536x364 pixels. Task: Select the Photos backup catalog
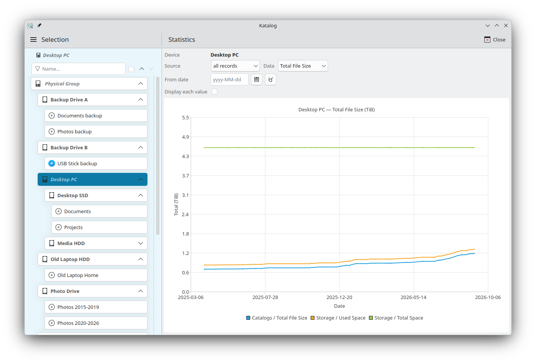(x=96, y=131)
